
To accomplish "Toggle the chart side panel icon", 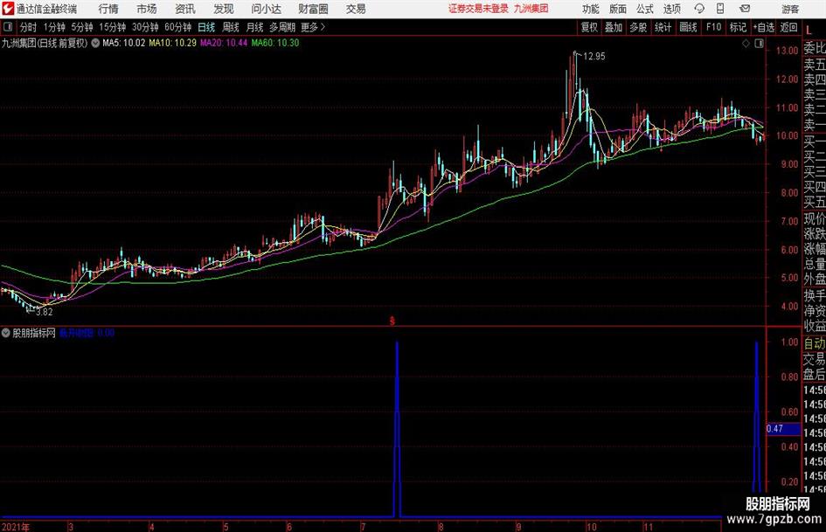I will pyautogui.click(x=759, y=44).
